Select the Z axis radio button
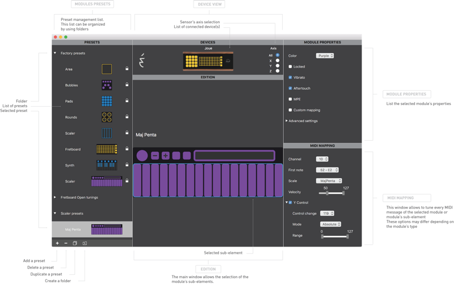 pos(278,71)
